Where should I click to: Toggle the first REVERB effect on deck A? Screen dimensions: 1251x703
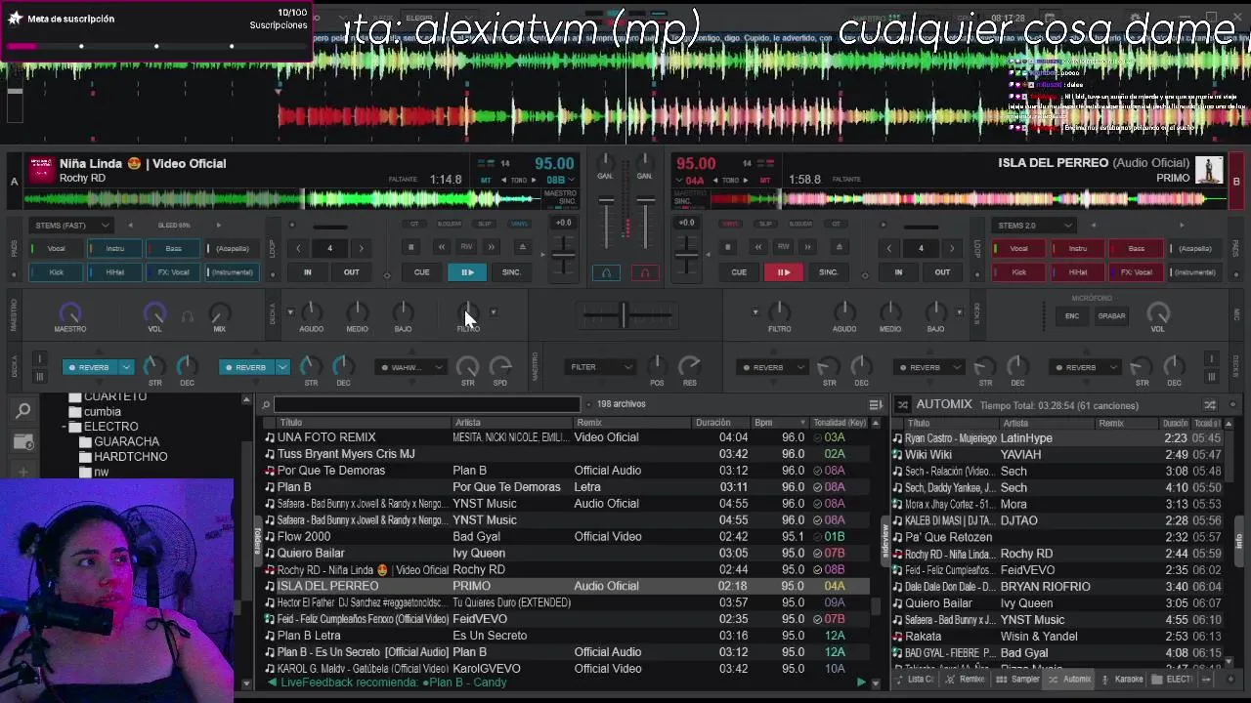point(91,367)
